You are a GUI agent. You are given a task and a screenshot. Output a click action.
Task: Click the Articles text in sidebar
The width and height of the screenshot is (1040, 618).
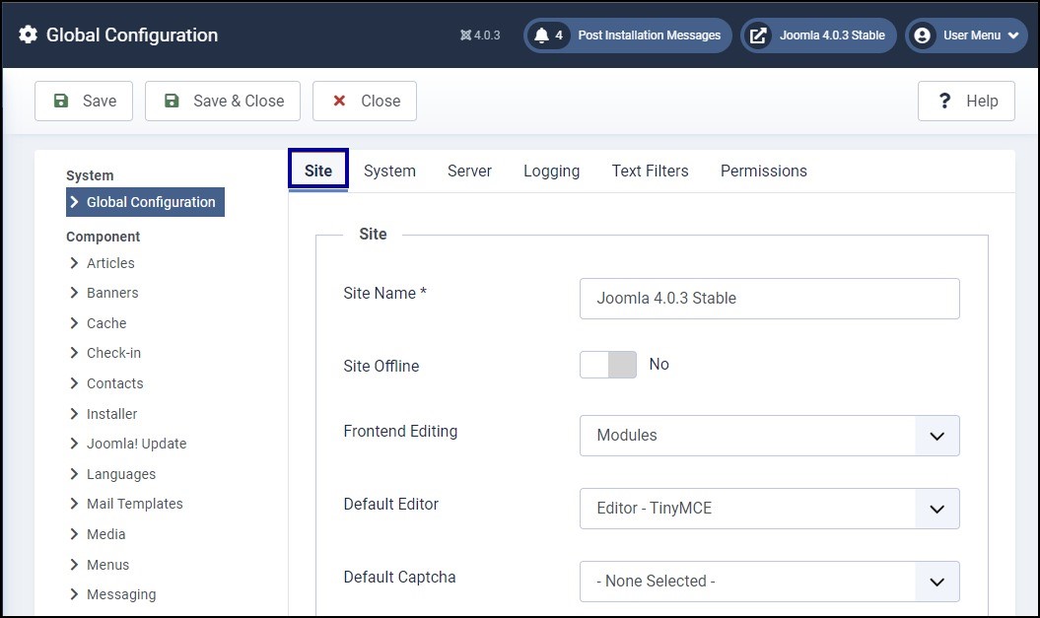coord(110,263)
